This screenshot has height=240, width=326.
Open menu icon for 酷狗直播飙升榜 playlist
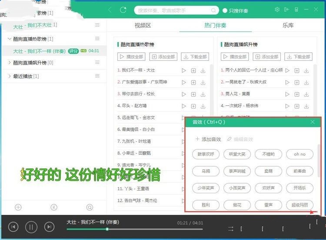(97, 62)
